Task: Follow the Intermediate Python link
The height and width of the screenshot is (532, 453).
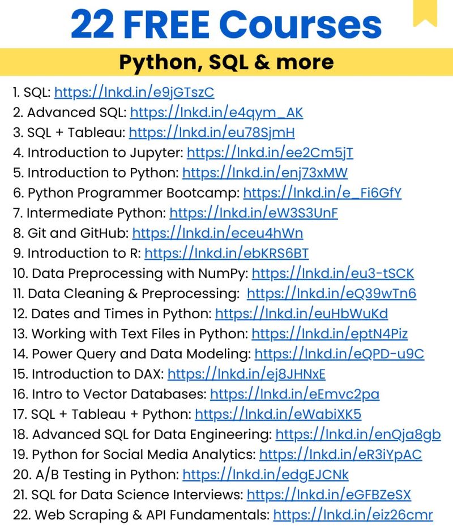Action: [254, 213]
